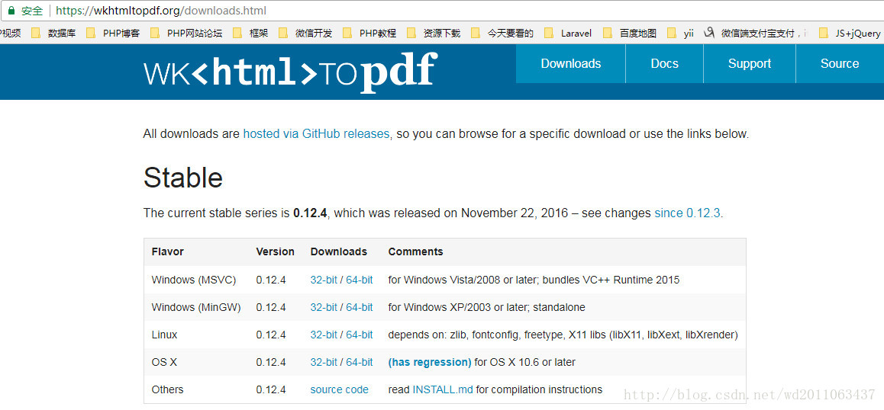Click the Linux dependencies comment text
884x410 pixels.
(563, 335)
